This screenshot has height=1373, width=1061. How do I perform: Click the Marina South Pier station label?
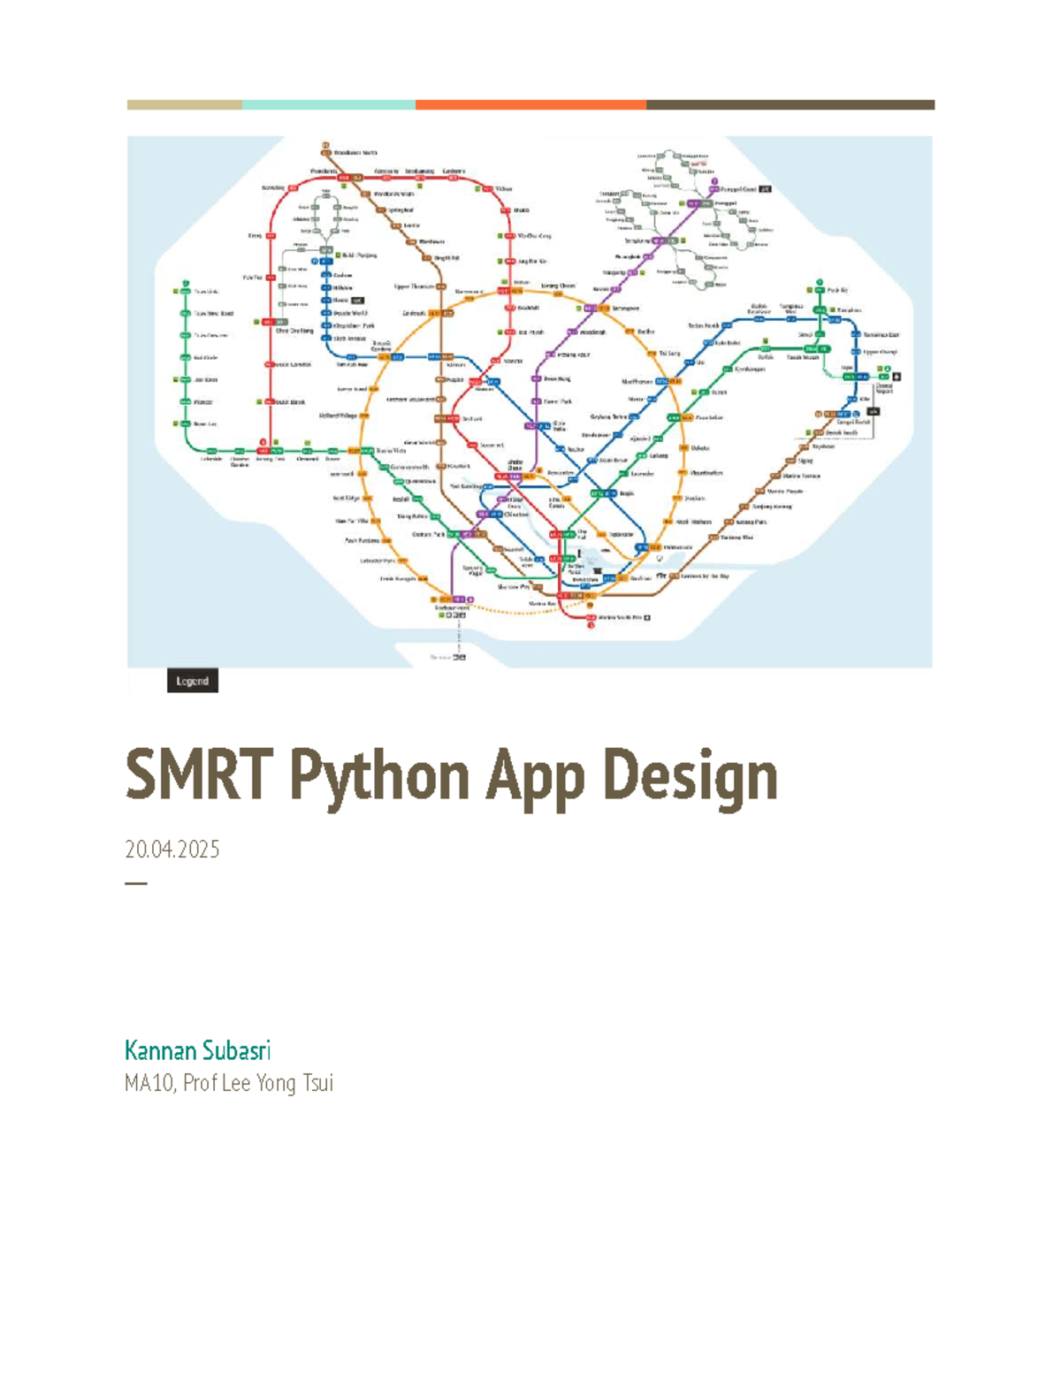[620, 617]
